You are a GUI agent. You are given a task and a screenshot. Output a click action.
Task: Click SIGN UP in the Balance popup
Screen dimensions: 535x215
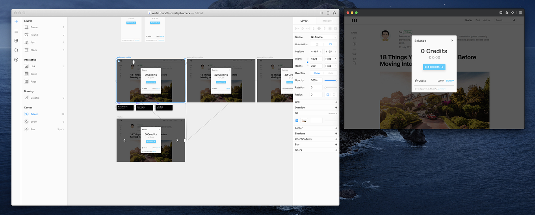coord(450,81)
